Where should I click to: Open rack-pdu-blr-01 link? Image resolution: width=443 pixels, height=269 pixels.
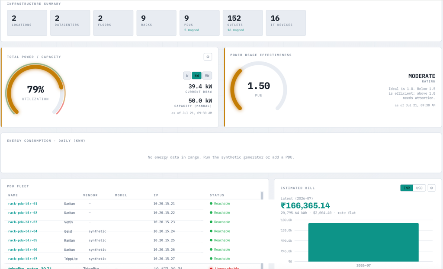coord(22,203)
